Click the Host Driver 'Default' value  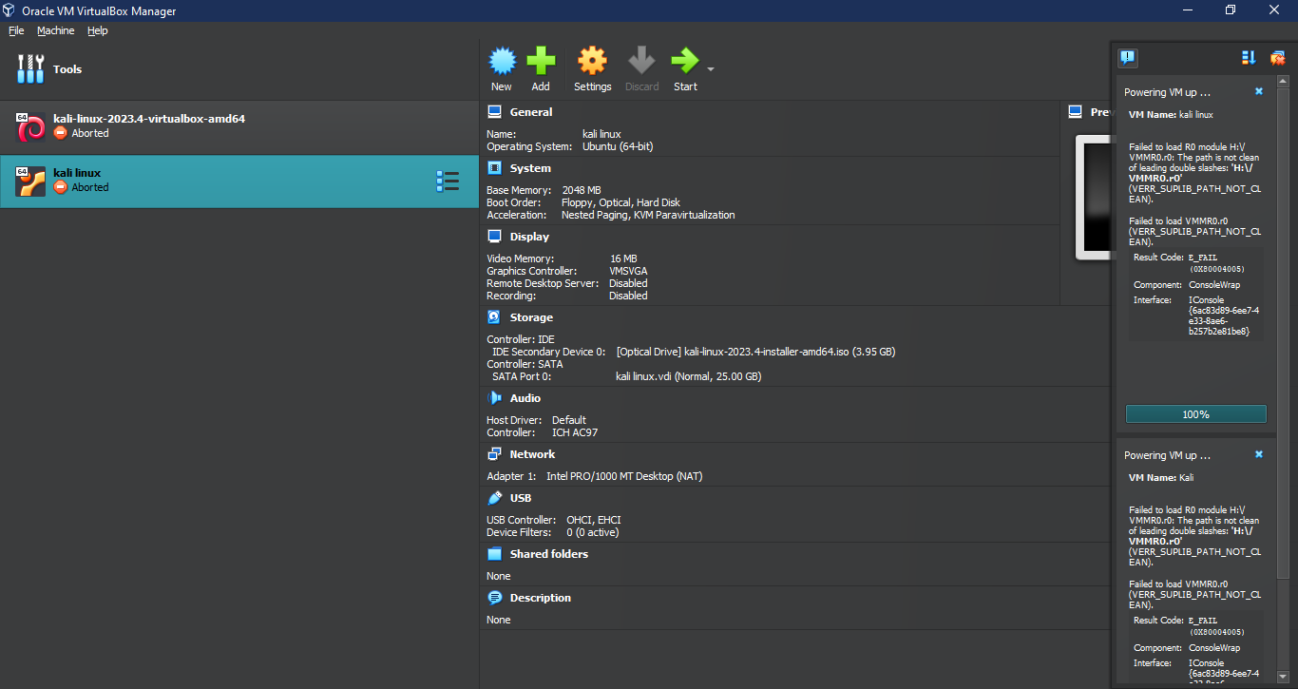(569, 420)
